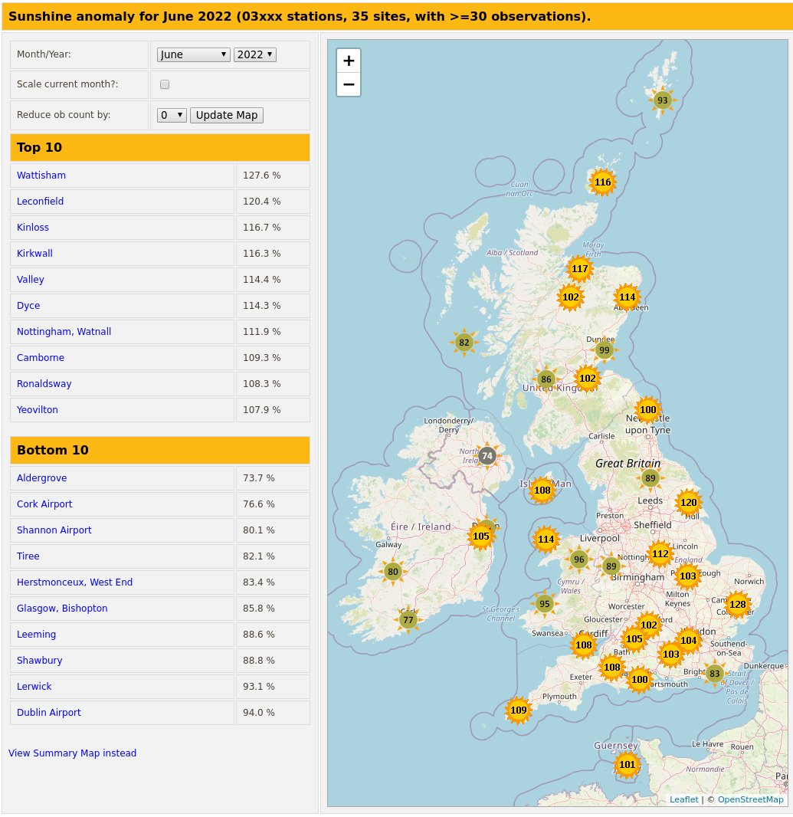Click the 117 sun marker near Moray Firth

(579, 269)
